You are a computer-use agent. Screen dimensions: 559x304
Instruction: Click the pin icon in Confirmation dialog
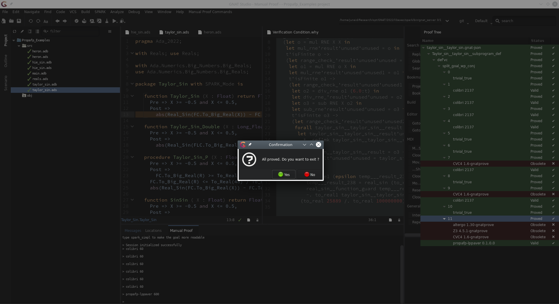point(250,145)
